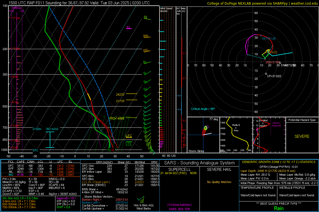Click the green 'Rain' precip type text

[279, 208]
